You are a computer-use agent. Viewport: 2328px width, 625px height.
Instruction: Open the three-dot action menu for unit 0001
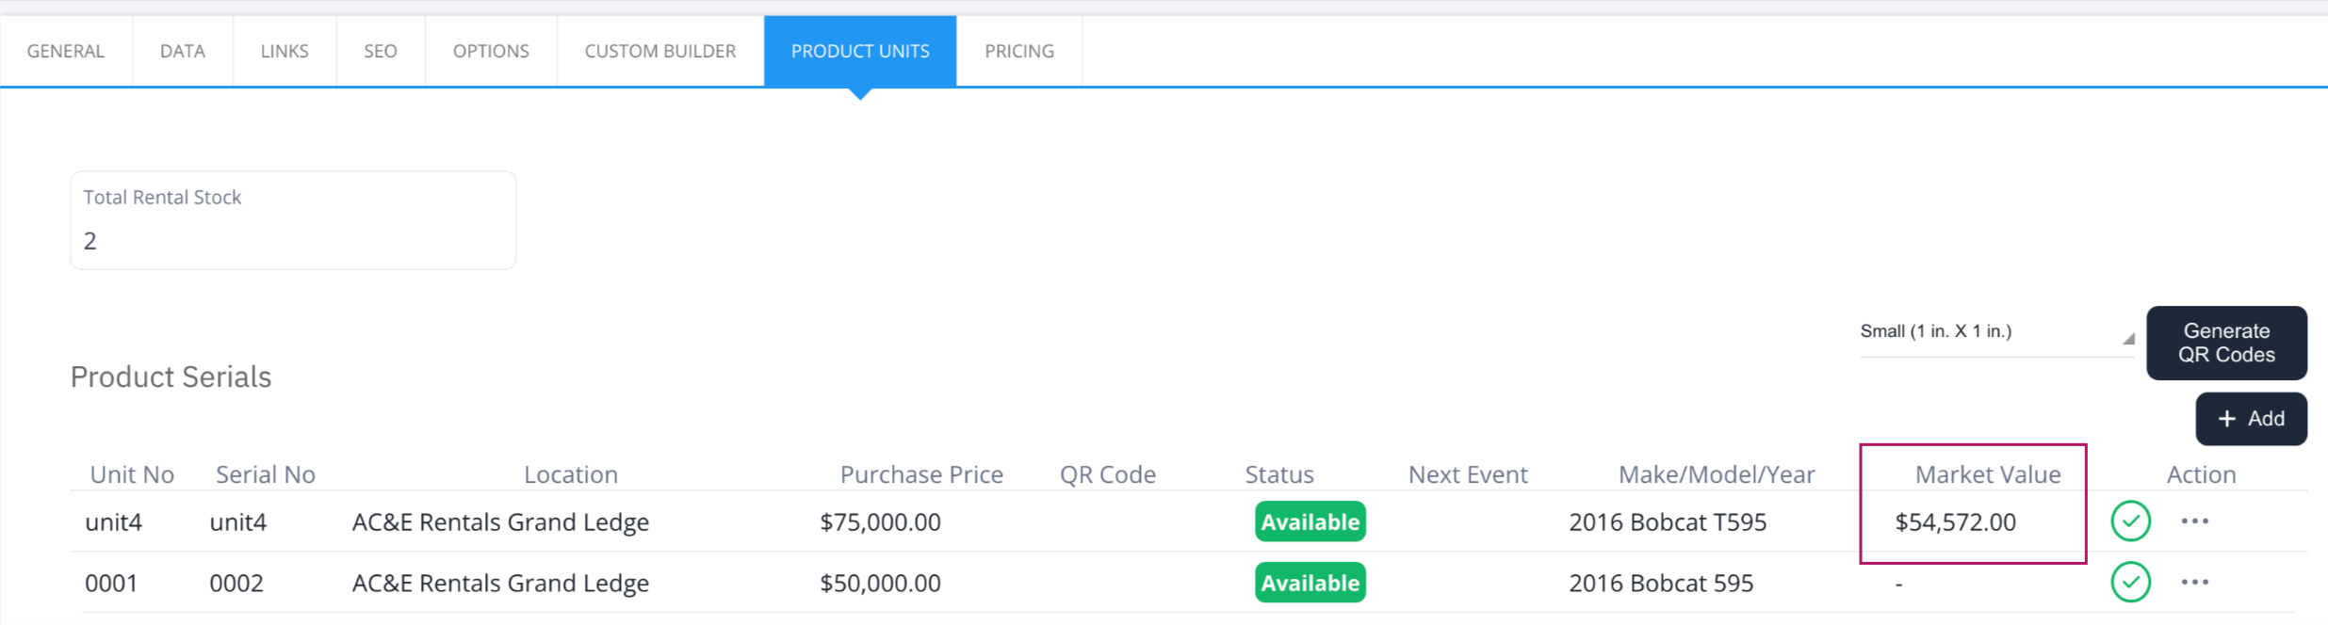coord(2194,583)
